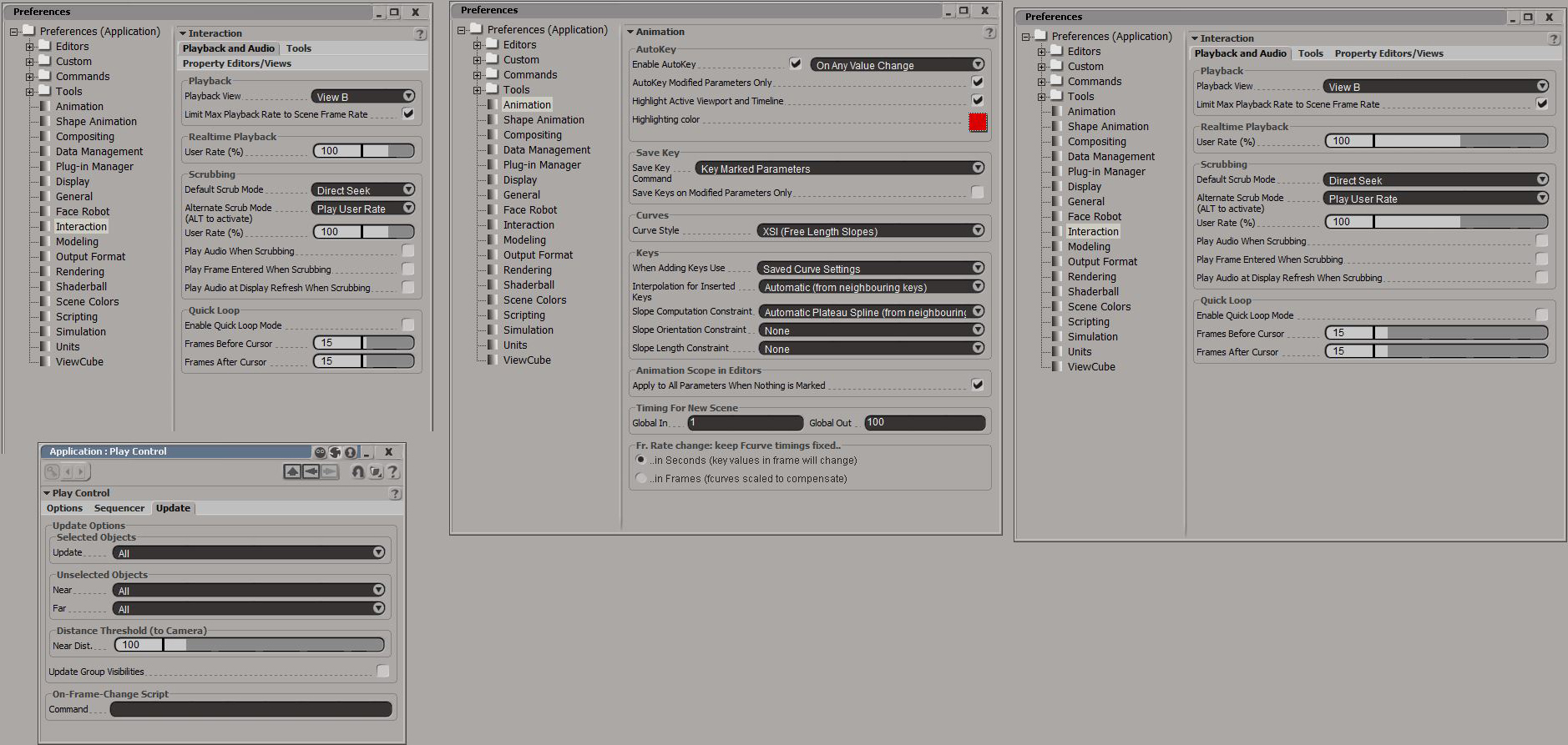Click the Global Out input field

[x=924, y=423]
